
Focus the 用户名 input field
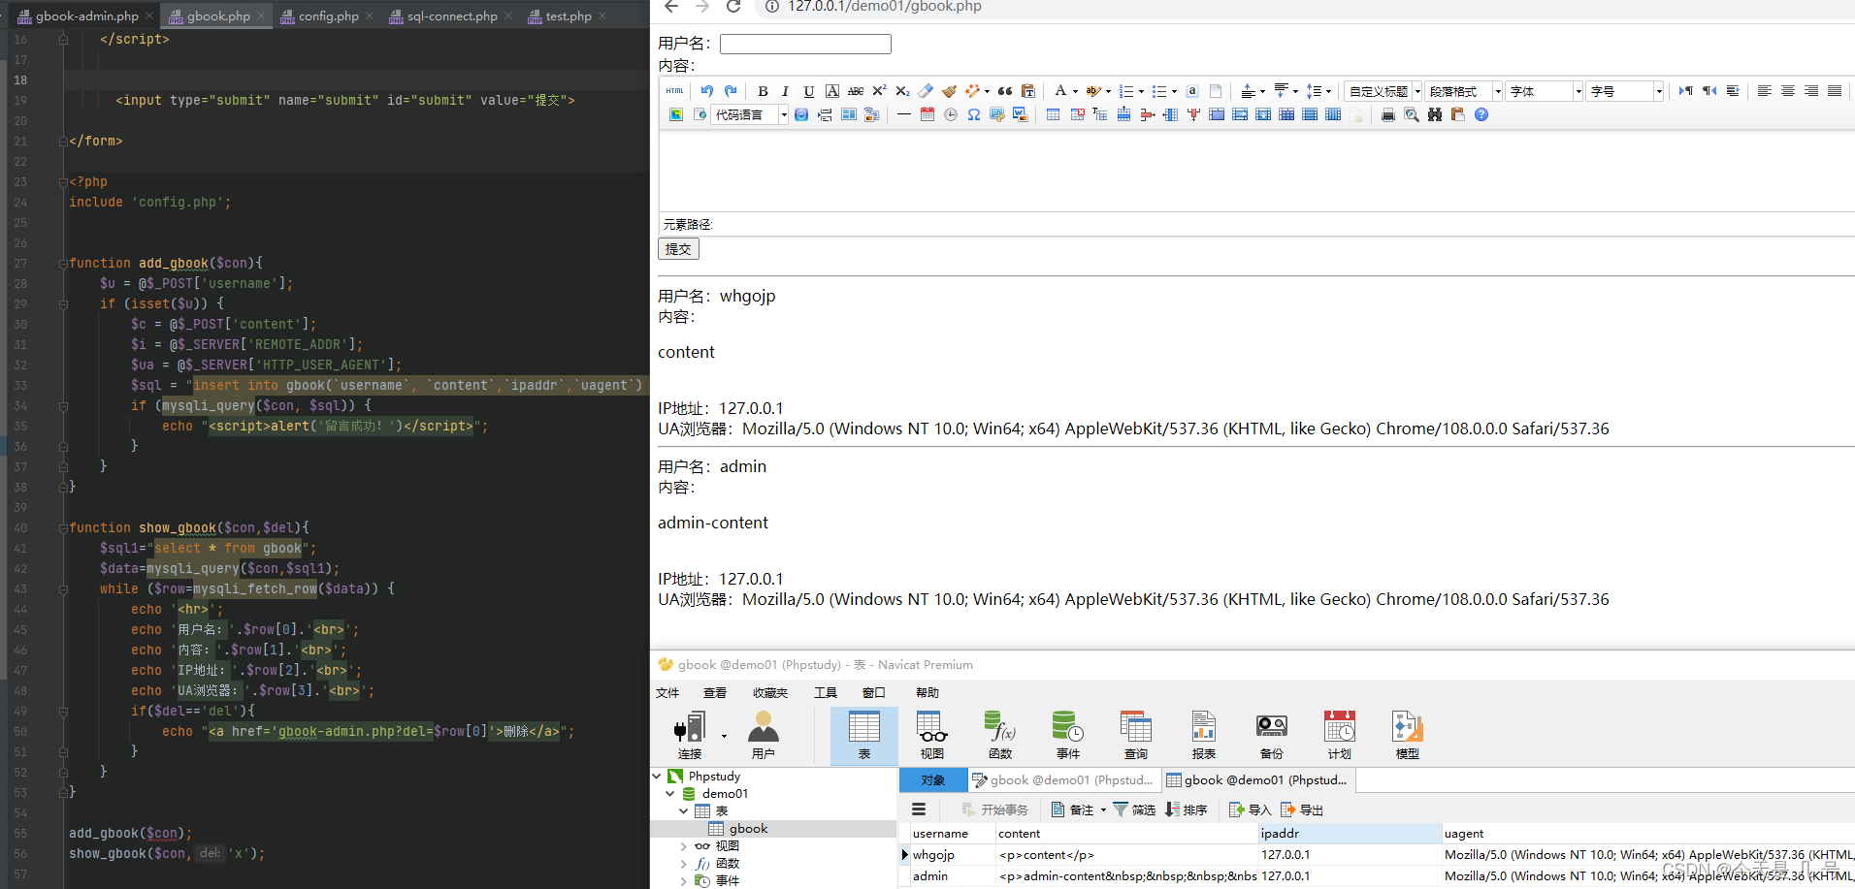click(x=805, y=44)
